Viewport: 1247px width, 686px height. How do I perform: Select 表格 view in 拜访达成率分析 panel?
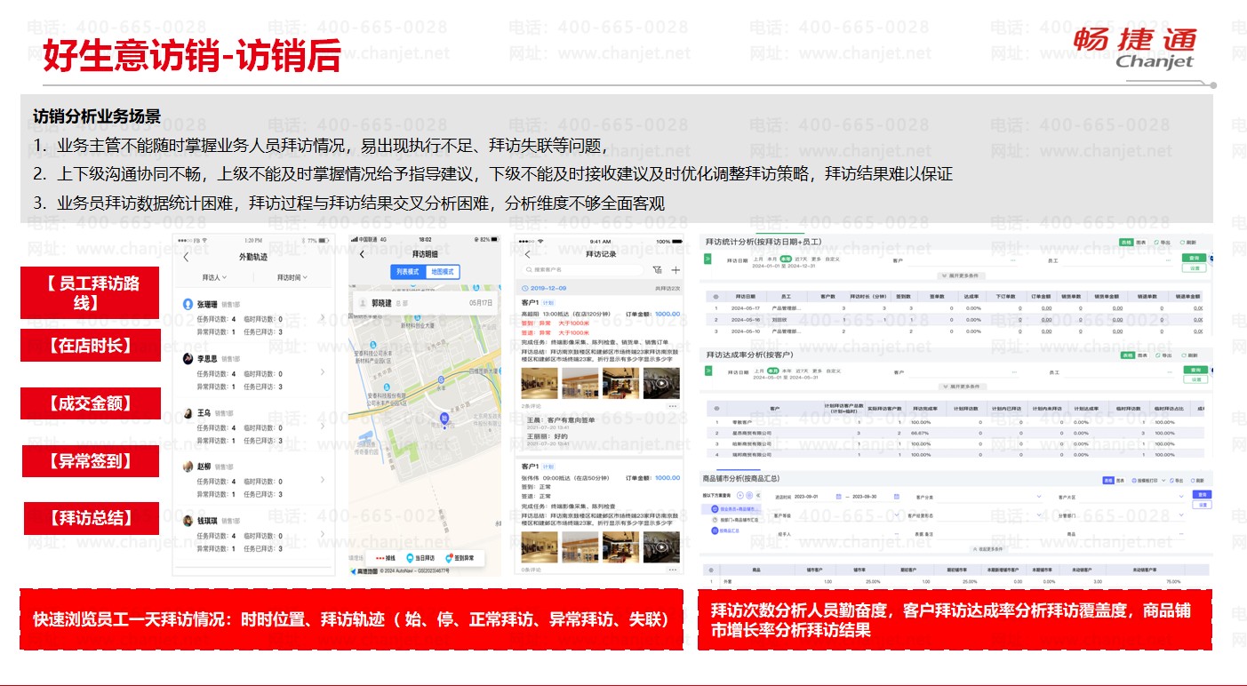coord(1126,355)
